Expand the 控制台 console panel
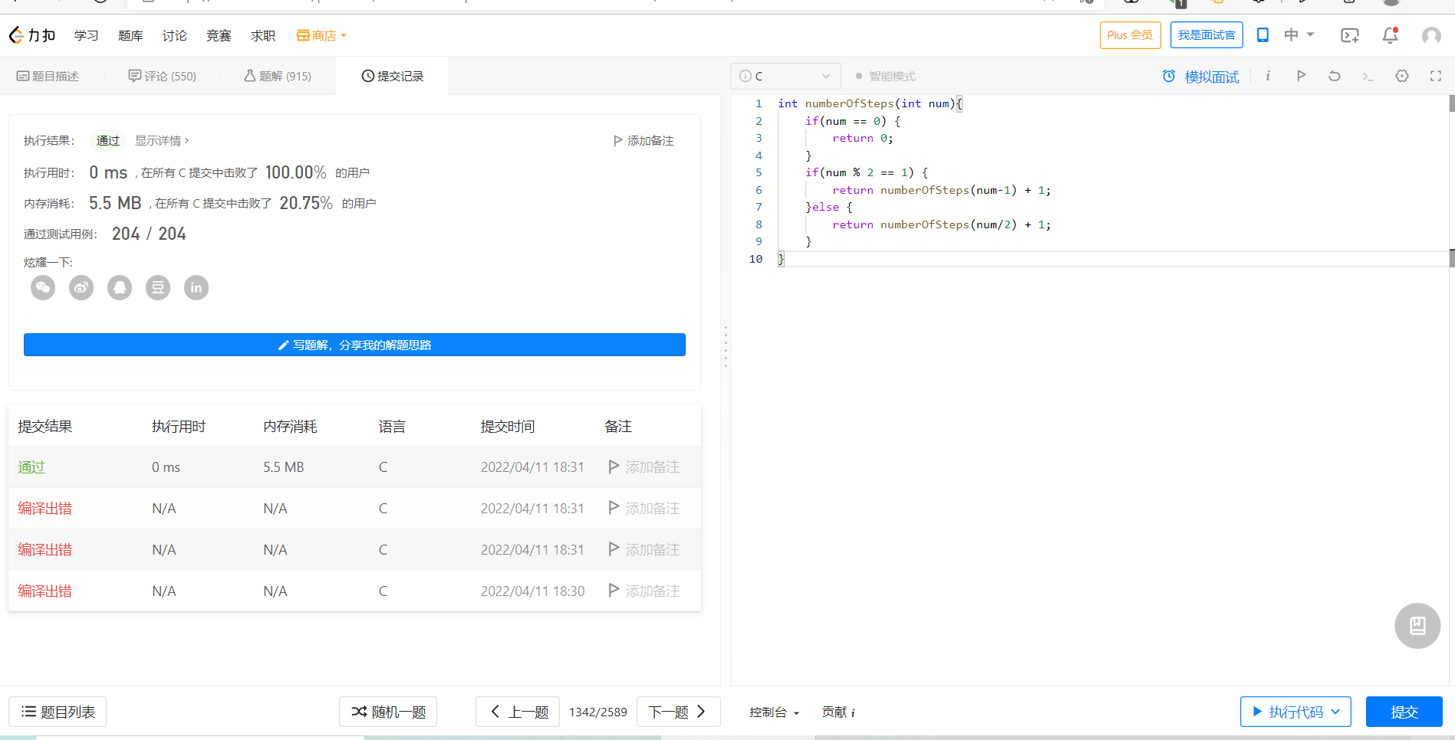Viewport: 1455px width, 740px height. click(774, 712)
